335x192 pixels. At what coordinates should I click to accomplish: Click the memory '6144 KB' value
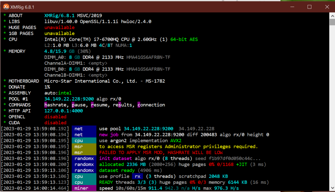tap(238, 183)
